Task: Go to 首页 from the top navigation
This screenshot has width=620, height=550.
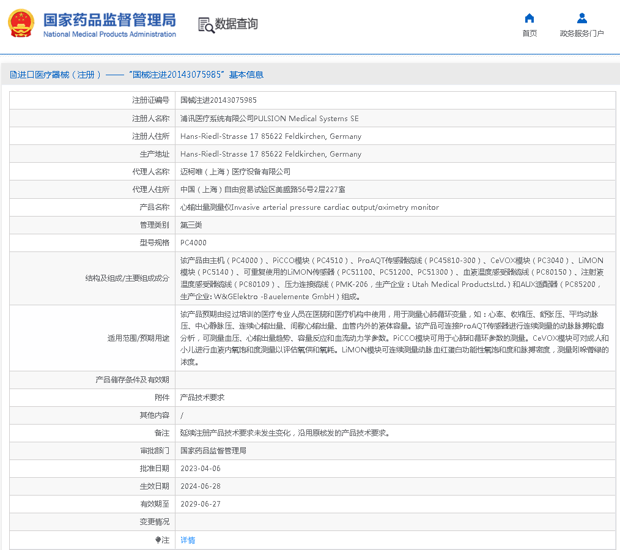Action: (x=530, y=34)
